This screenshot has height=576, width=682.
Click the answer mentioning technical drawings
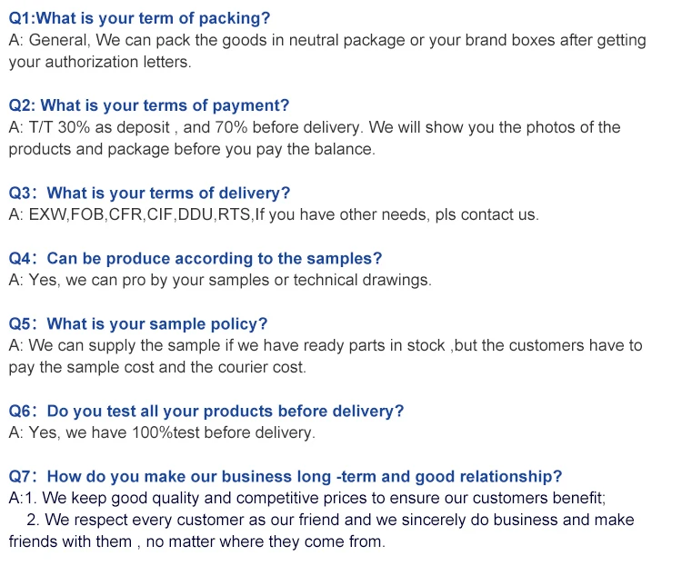(x=220, y=280)
